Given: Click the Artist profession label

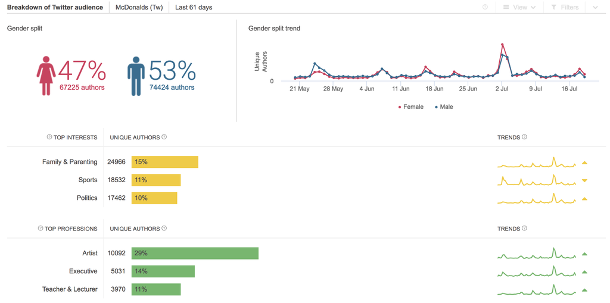Looking at the screenshot, I should (90, 253).
